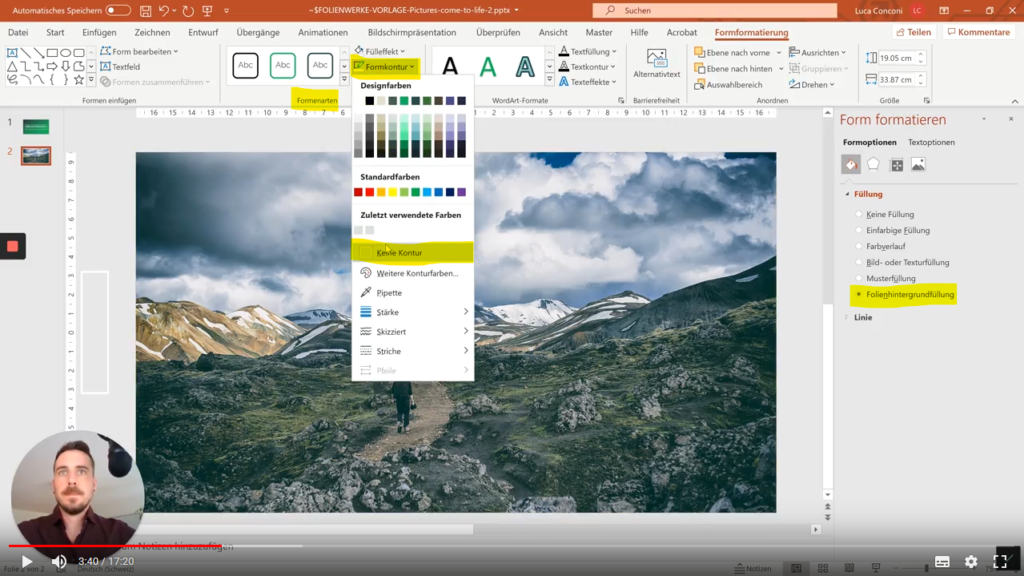Pick the yellow swatch under Standardfarben

[x=392, y=192]
